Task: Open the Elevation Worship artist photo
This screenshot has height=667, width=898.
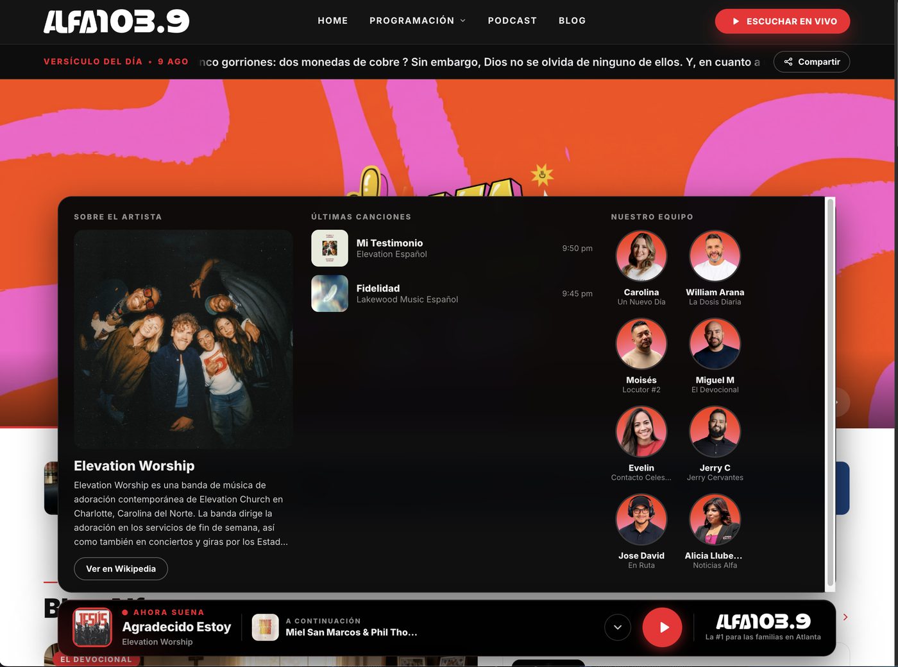Action: [x=183, y=339]
